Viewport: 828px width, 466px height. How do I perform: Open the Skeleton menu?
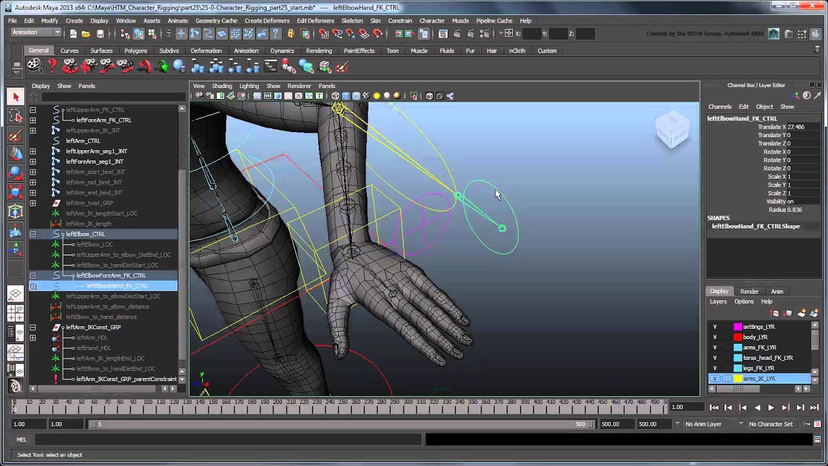pos(353,21)
